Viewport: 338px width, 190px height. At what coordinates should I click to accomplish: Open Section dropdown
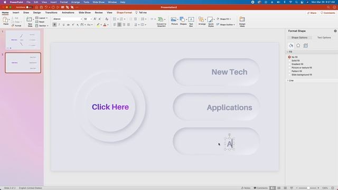click(x=42, y=26)
